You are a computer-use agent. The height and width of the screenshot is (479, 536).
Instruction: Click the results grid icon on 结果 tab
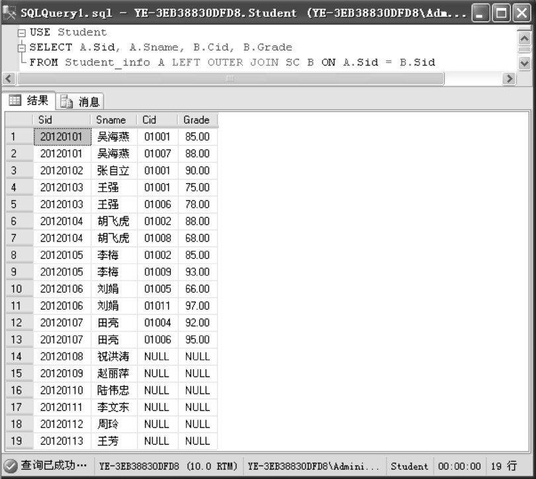[x=15, y=101]
